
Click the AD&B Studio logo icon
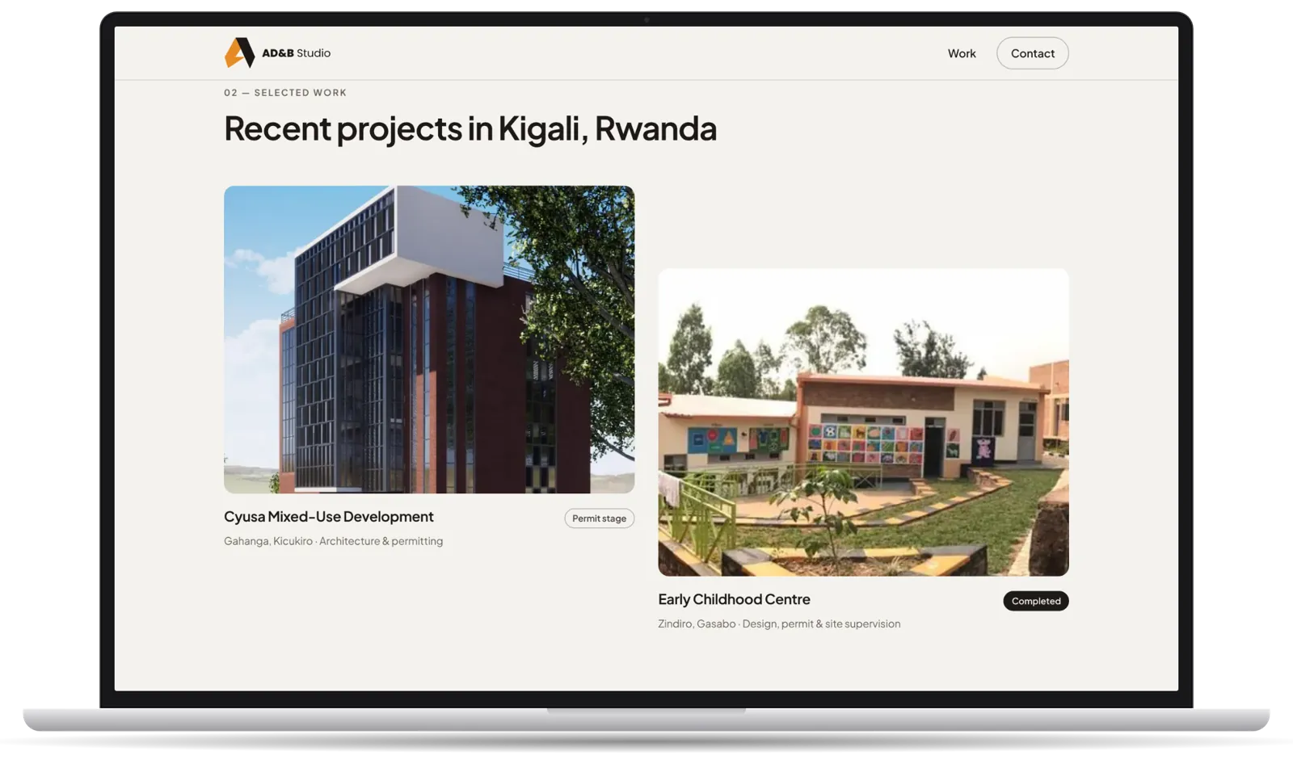(x=239, y=52)
